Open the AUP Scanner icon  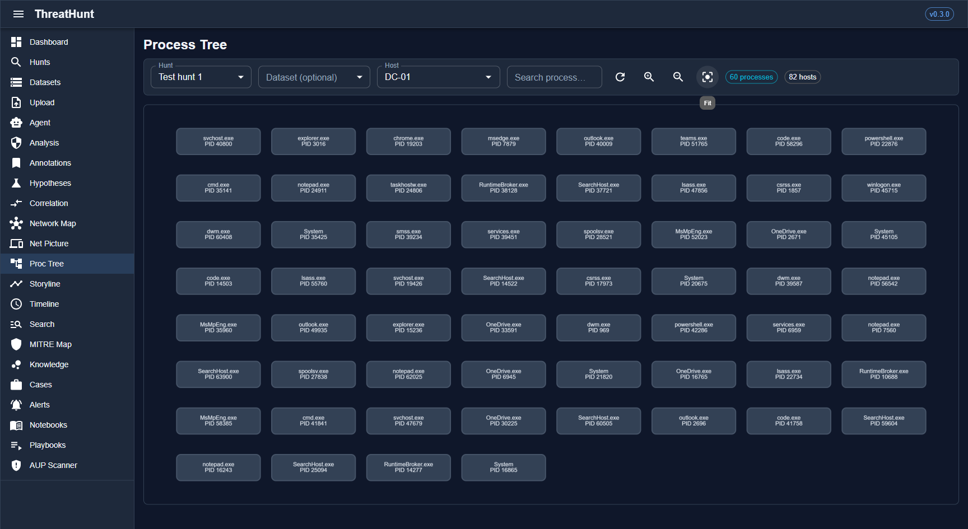[x=16, y=465]
